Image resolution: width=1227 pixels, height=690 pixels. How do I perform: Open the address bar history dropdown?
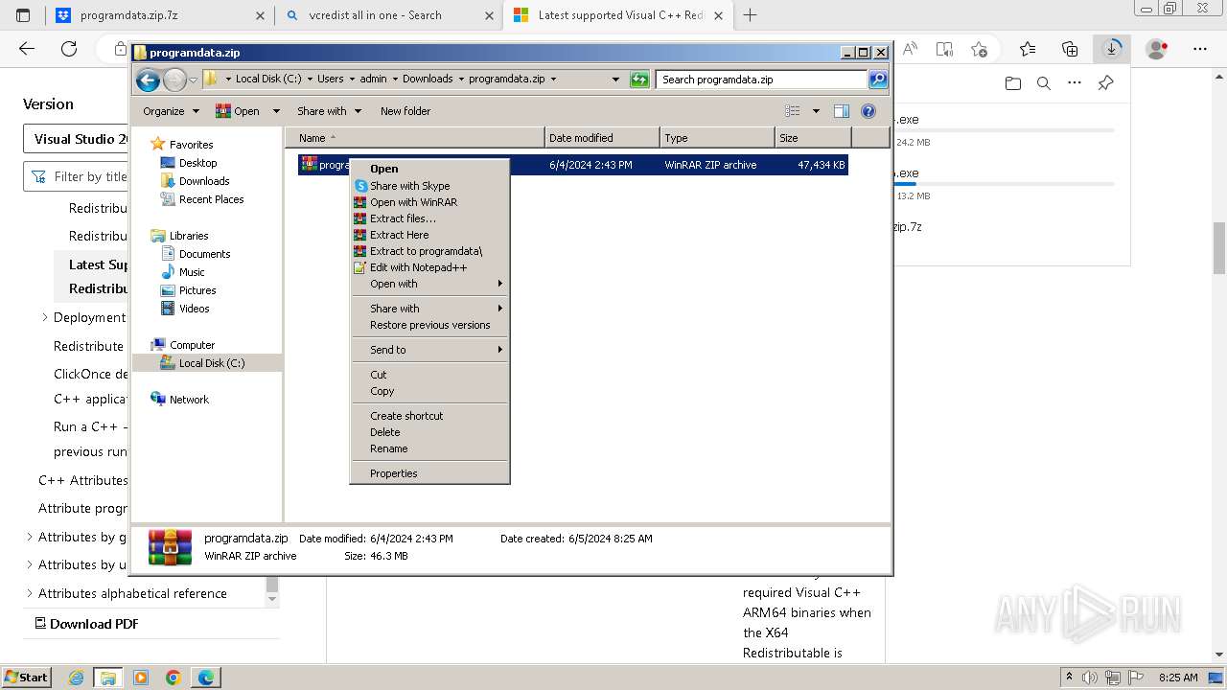coord(615,80)
